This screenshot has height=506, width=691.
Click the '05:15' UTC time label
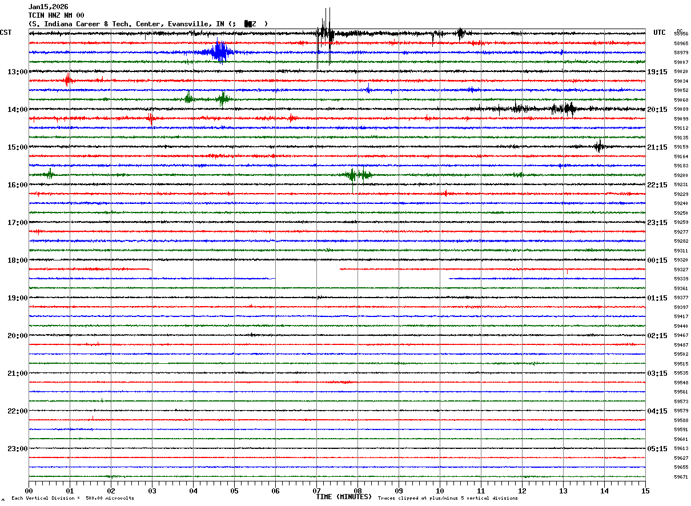(657, 449)
